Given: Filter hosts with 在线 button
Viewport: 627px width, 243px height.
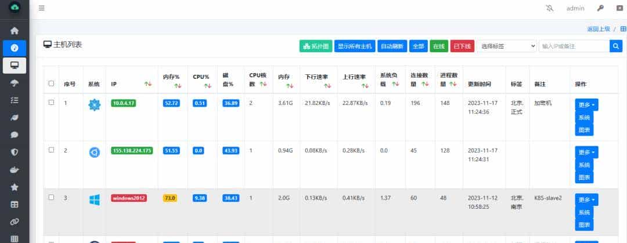Looking at the screenshot, I should 439,46.
